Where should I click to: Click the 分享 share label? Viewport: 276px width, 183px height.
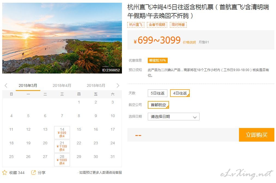click(x=42, y=173)
